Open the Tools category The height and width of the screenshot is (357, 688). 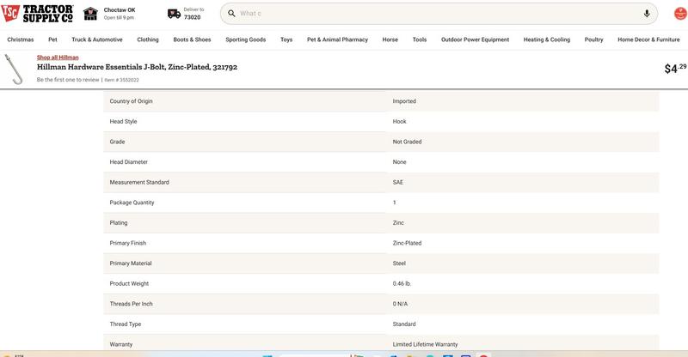click(420, 39)
